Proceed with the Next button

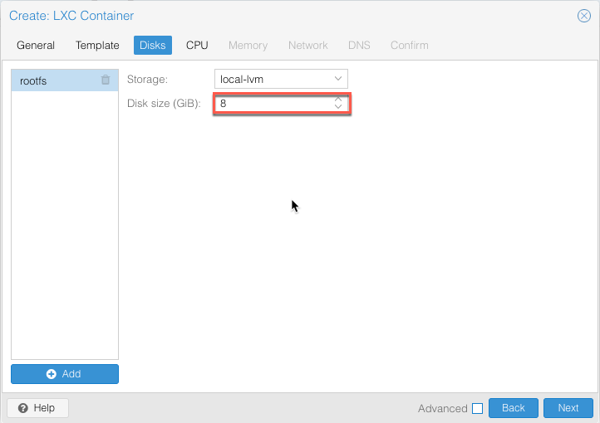coord(568,408)
